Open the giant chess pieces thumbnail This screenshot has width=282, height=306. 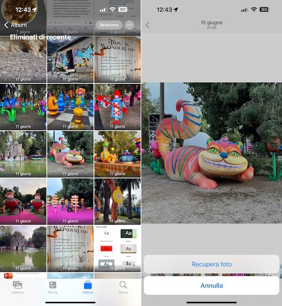70,107
